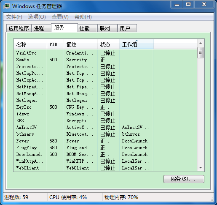The image size is (217, 205).
Task: Switch to the 联网 tab
Action: click(107, 28)
